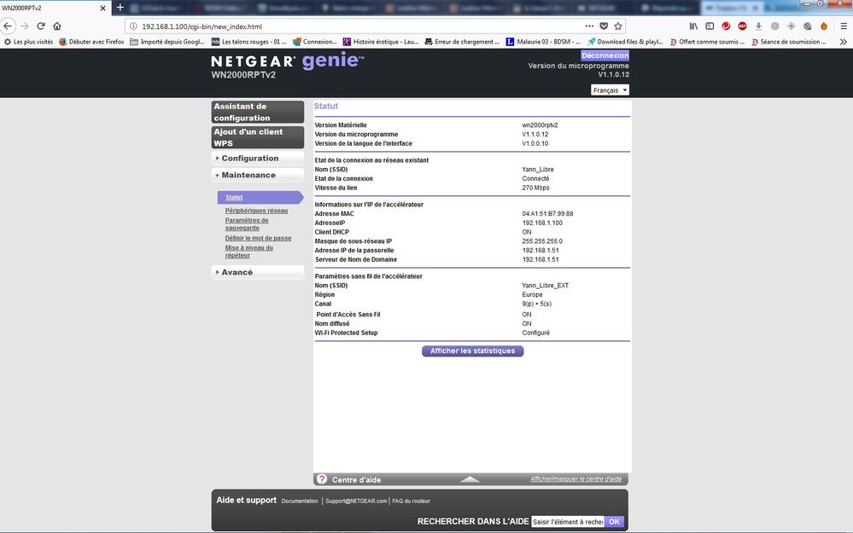853x533 pixels.
Task: Open the Français language dropdown
Action: 609,90
